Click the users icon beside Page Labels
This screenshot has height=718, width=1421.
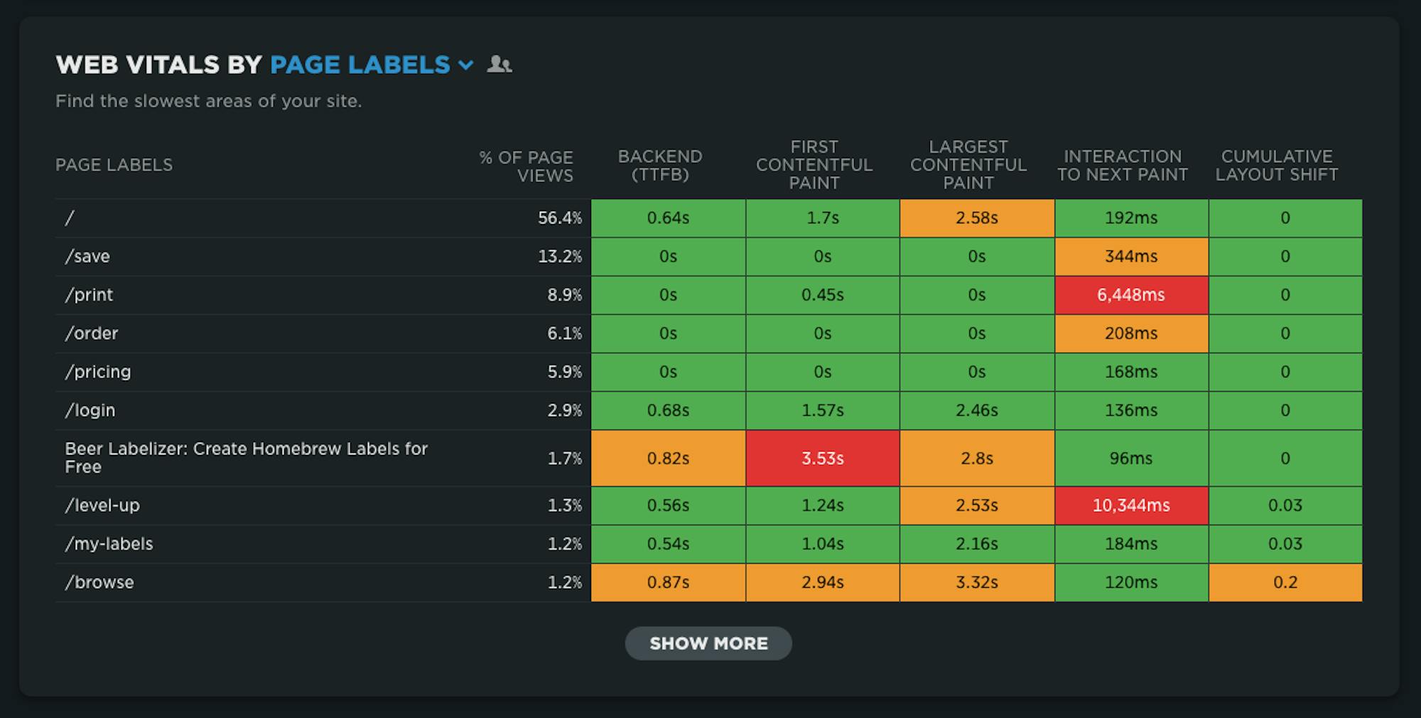pos(499,65)
